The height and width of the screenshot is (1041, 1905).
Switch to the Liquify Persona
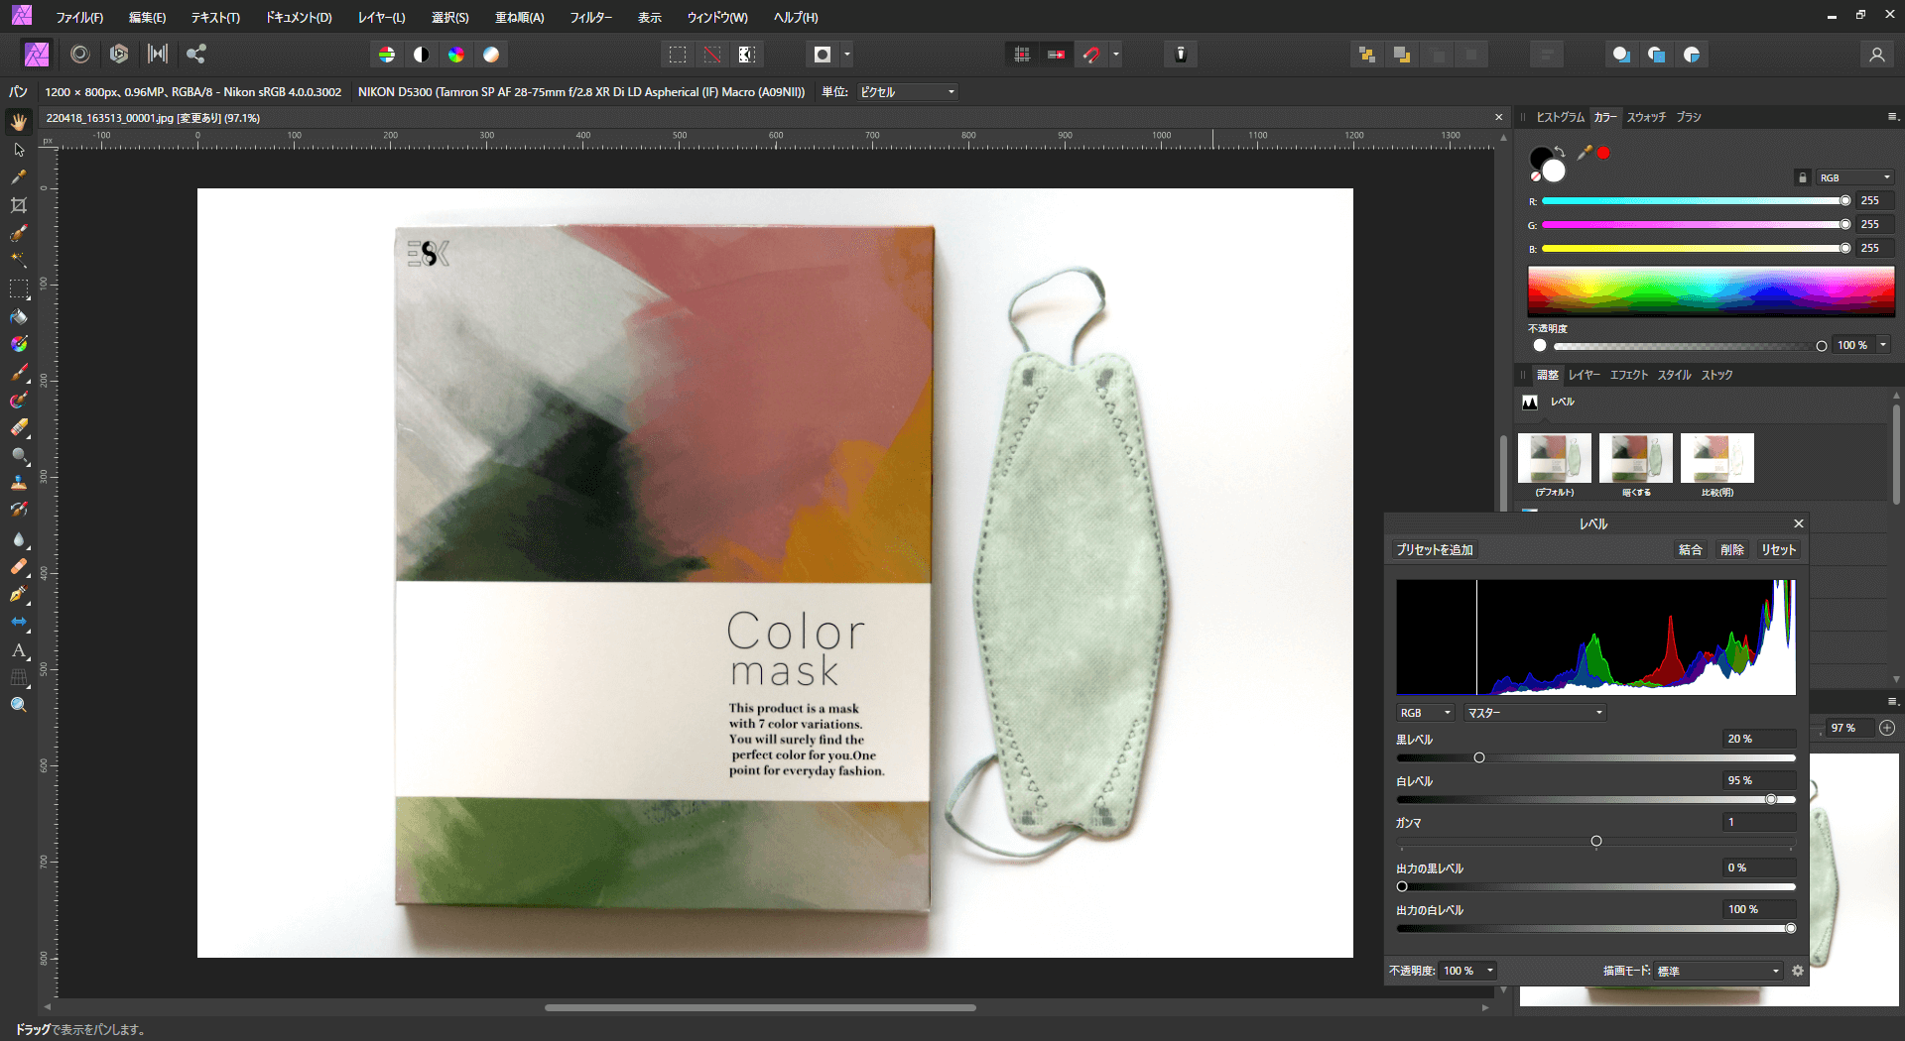[x=80, y=55]
